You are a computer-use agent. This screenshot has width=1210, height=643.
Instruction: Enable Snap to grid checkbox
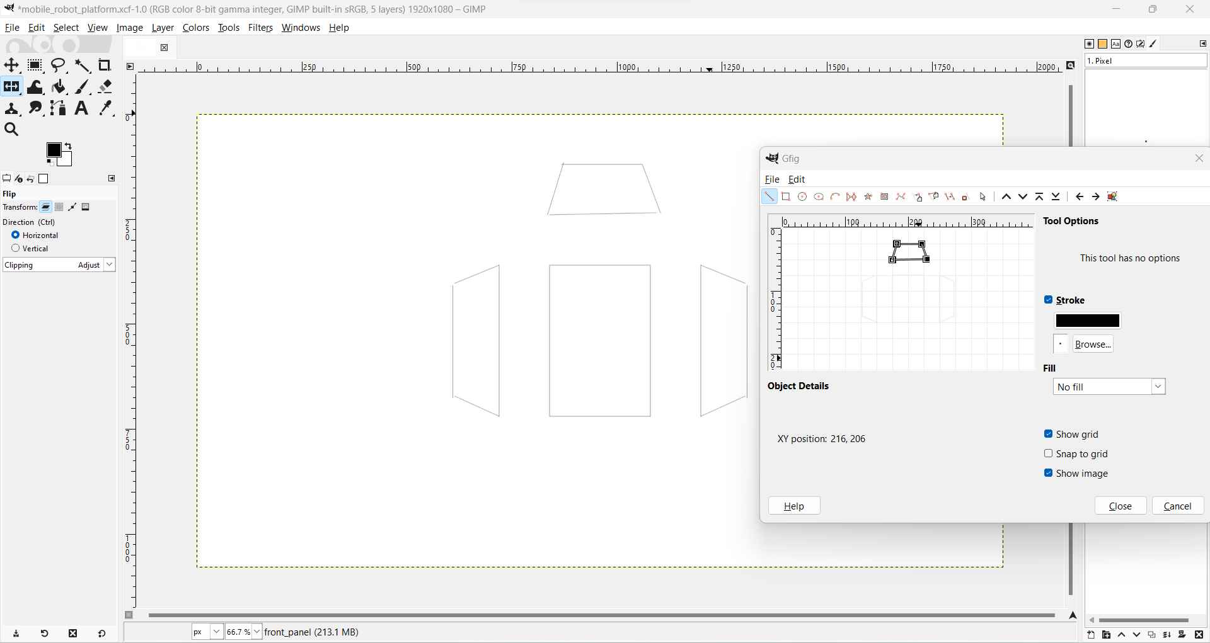(1049, 453)
